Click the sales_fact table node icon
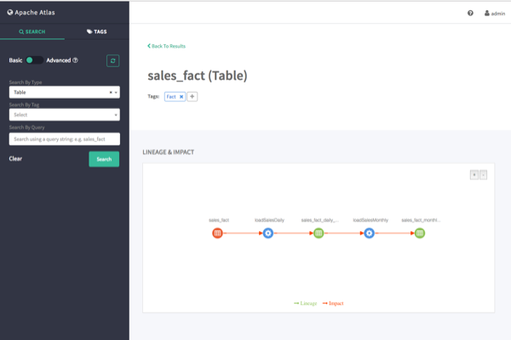The width and height of the screenshot is (511, 340). (217, 233)
